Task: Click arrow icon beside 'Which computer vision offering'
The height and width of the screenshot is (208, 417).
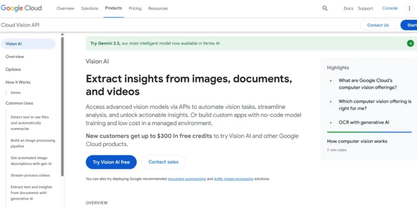Action: pos(331,102)
